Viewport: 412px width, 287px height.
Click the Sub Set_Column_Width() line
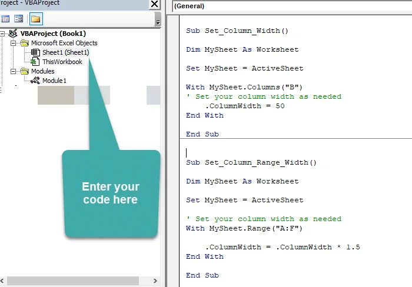(237, 31)
